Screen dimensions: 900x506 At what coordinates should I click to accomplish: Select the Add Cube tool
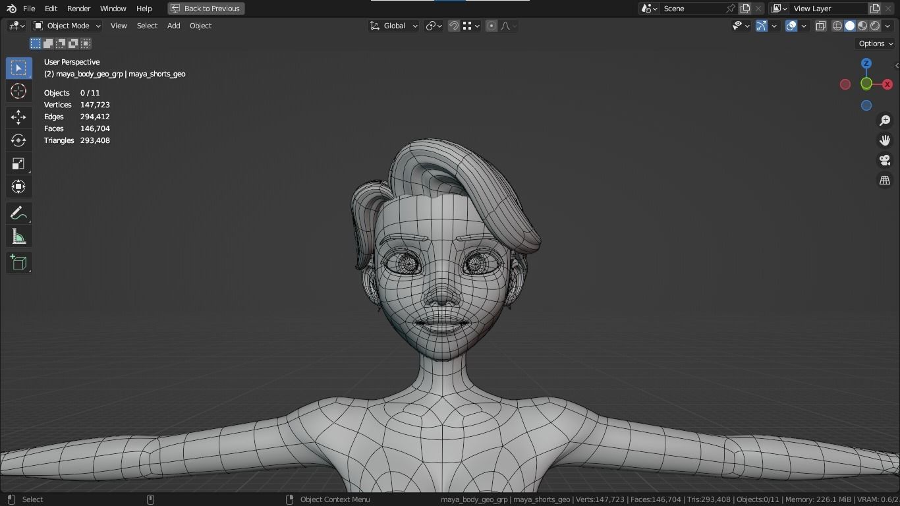point(18,263)
